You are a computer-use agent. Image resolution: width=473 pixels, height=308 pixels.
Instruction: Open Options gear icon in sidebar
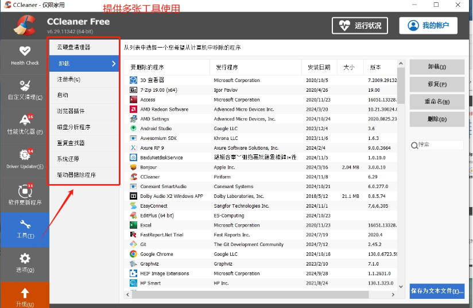click(25, 259)
